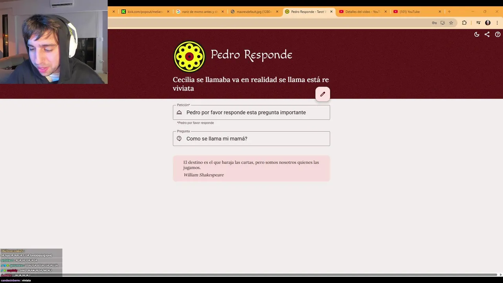Select the Pedro Responde tab
The width and height of the screenshot is (503, 283).
coord(308,12)
